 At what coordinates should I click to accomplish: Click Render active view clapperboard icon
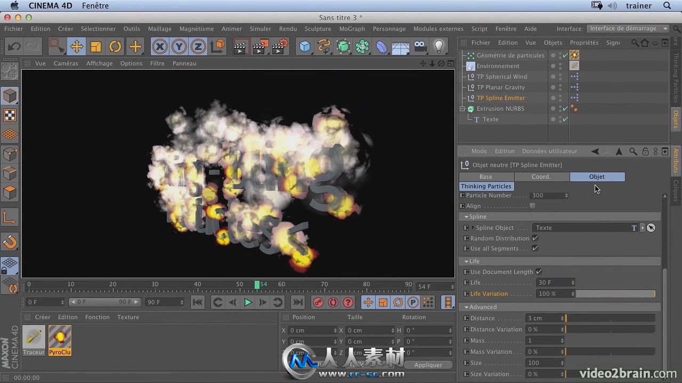coord(241,47)
